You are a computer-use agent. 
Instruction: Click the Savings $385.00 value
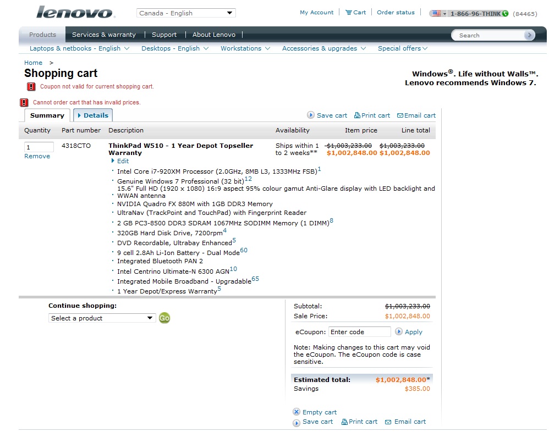click(418, 389)
